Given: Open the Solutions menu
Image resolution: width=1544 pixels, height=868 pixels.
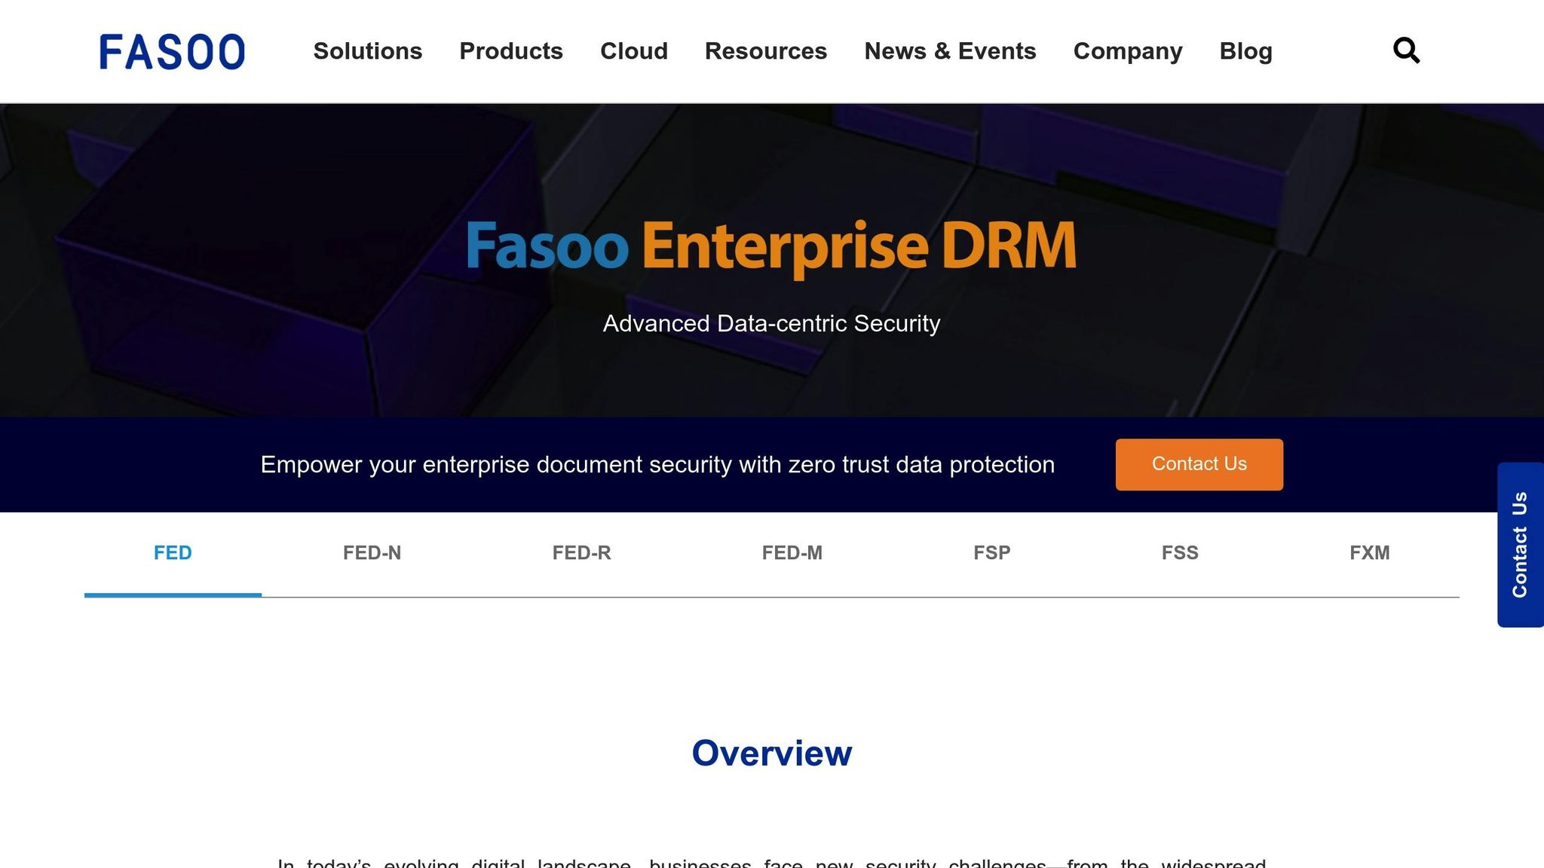Looking at the screenshot, I should coord(368,51).
